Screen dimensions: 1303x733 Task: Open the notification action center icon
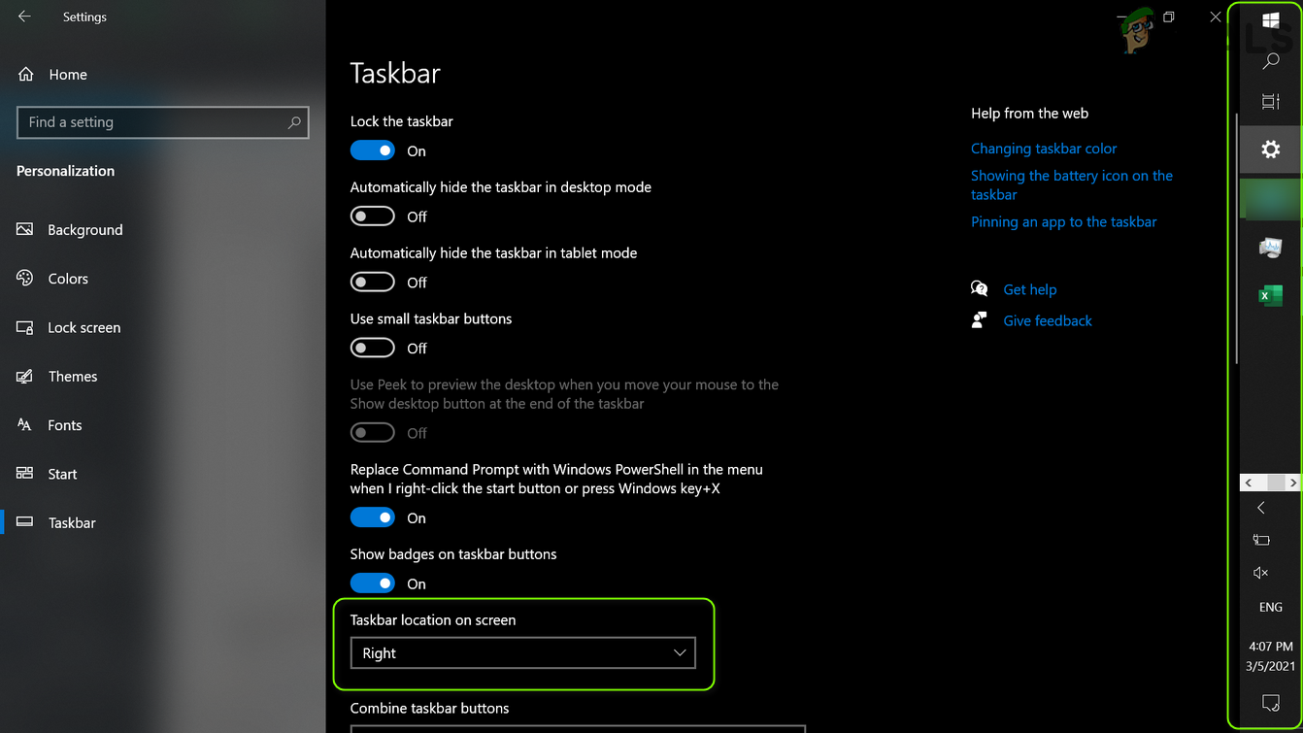click(1270, 702)
